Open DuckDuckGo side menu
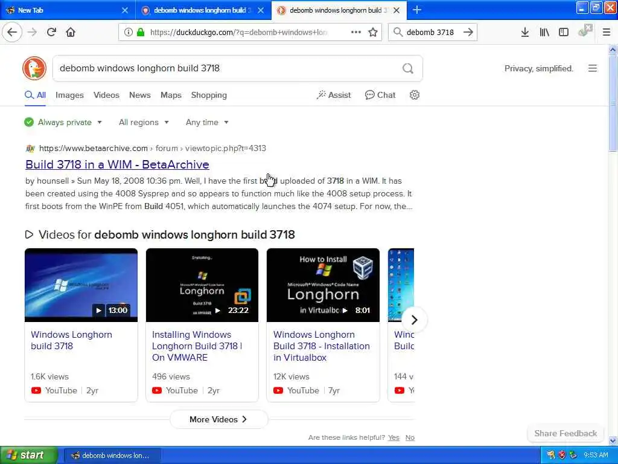The width and height of the screenshot is (618, 464). pyautogui.click(x=593, y=68)
